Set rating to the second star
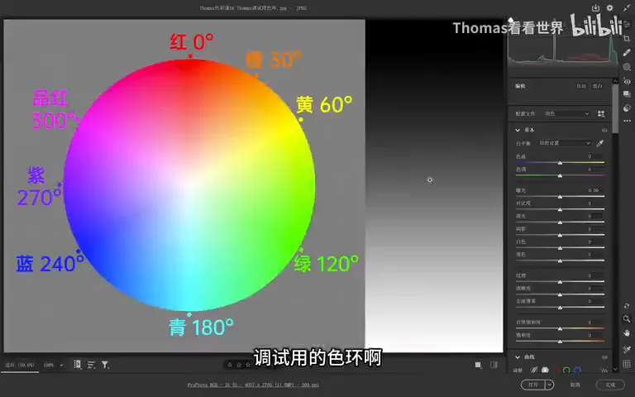Screen dimensions: 635x397 click(239, 365)
